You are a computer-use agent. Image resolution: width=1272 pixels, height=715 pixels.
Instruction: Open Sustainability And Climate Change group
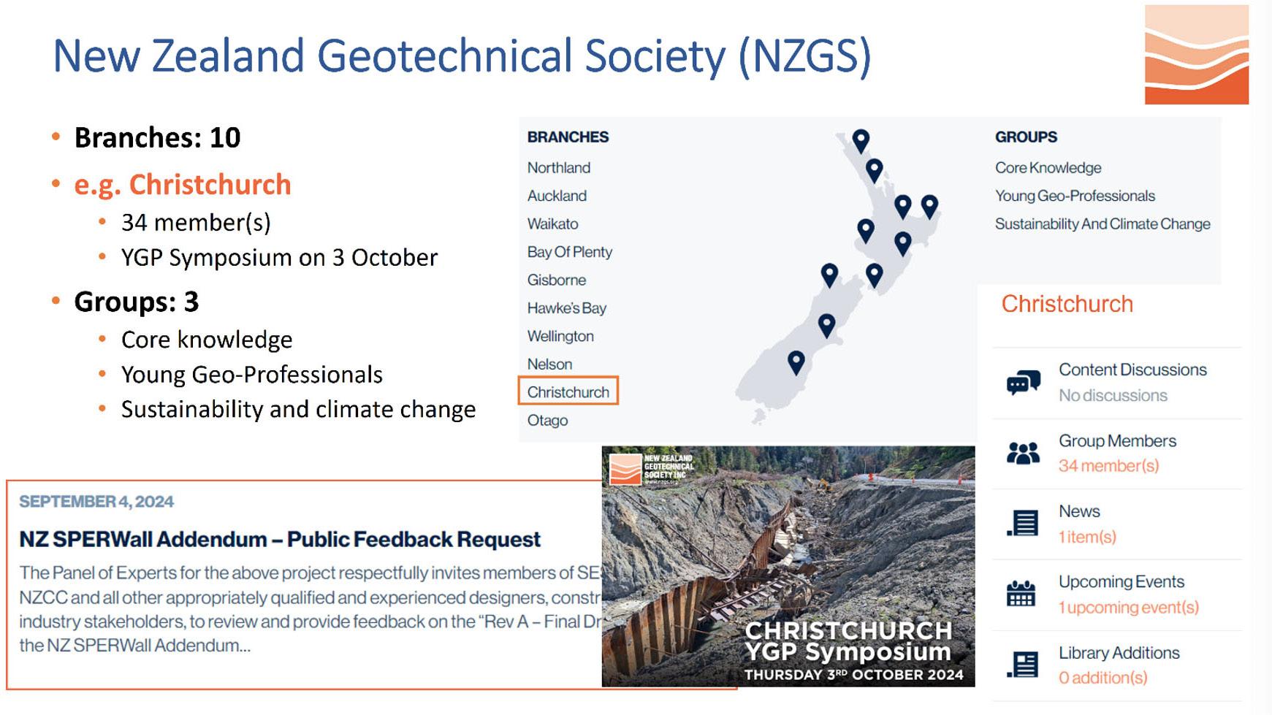[1102, 224]
